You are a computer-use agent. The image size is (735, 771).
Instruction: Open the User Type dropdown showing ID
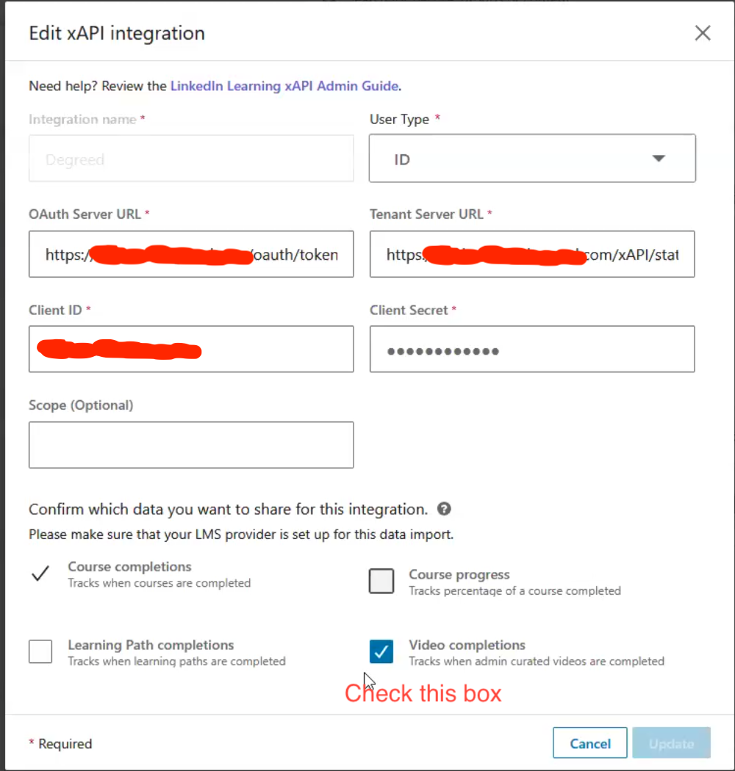coord(532,158)
